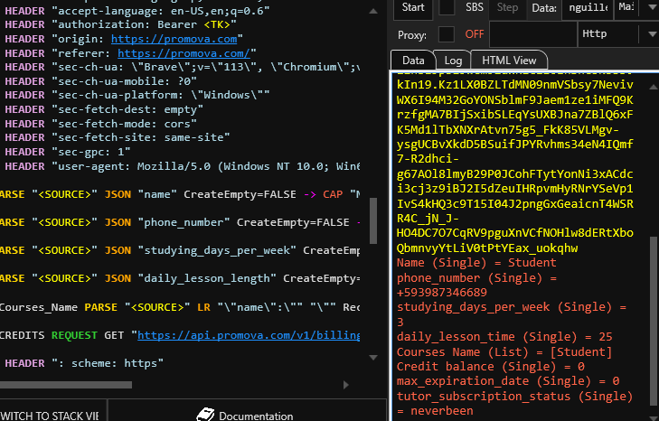
Task: Click the sec-gpc: 1 header line
Action: [x=67, y=152]
